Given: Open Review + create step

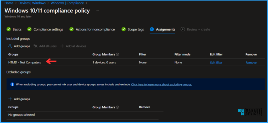Looking at the screenshot, I should [x=198, y=29].
